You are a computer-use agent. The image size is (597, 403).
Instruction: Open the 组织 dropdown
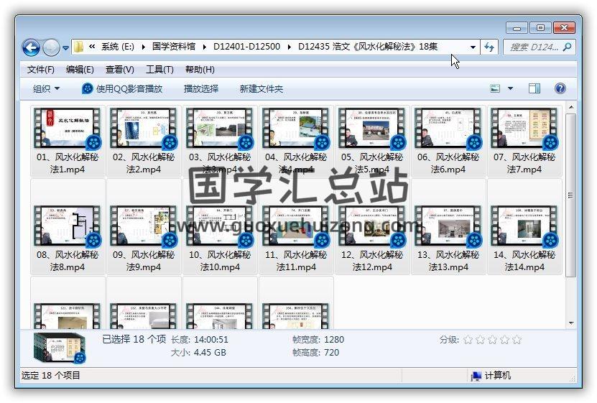(46, 88)
